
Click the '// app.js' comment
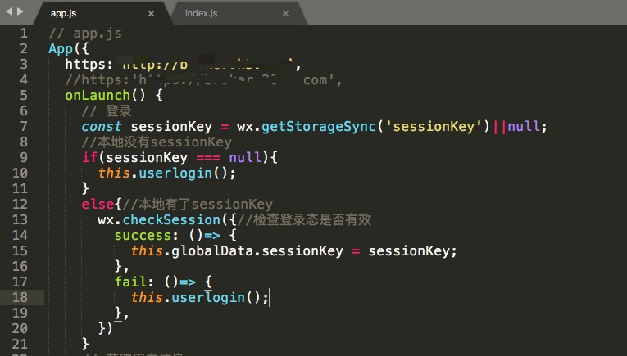[x=85, y=34]
